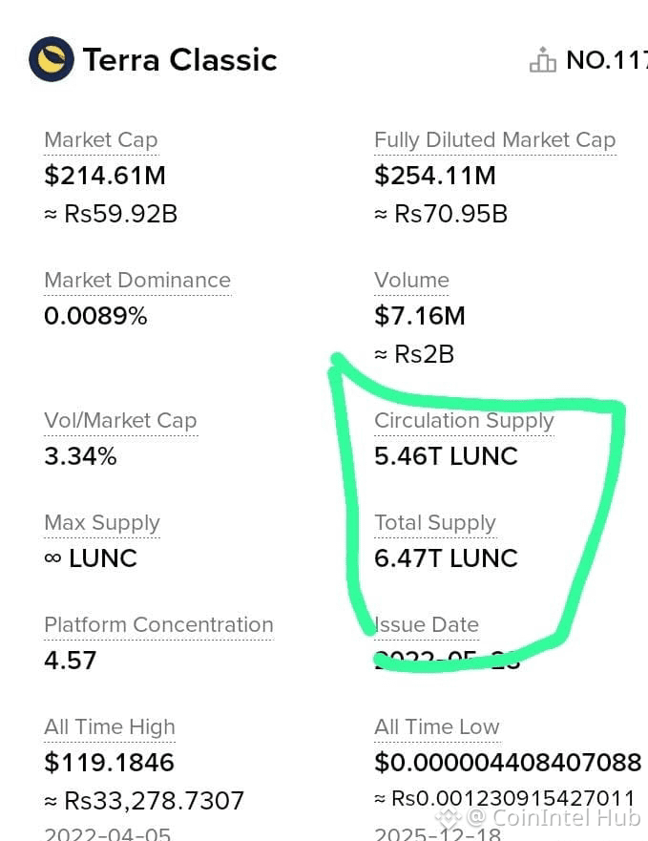Tap the CoinIntel Hub watermark logo
The width and height of the screenshot is (648, 841).
[x=449, y=818]
